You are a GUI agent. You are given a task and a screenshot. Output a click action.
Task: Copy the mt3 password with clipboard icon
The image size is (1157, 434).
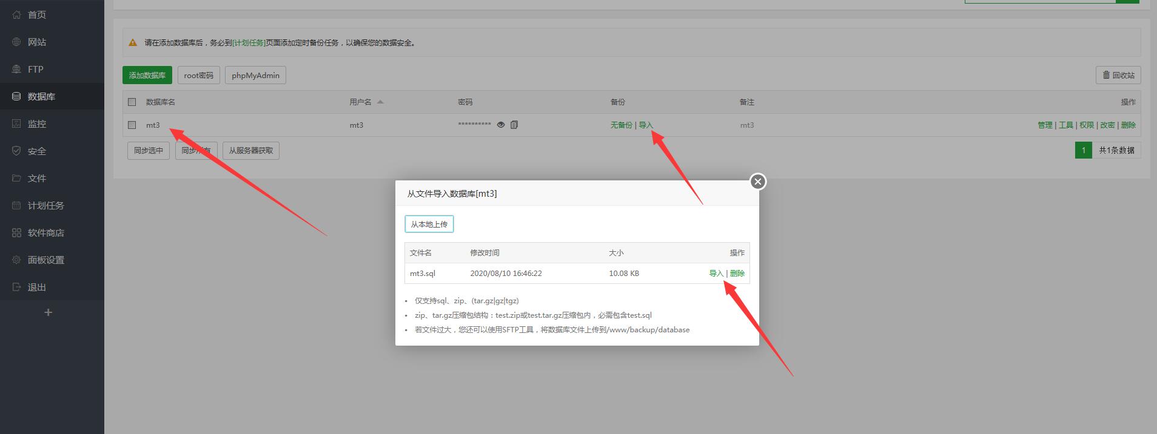pos(514,125)
